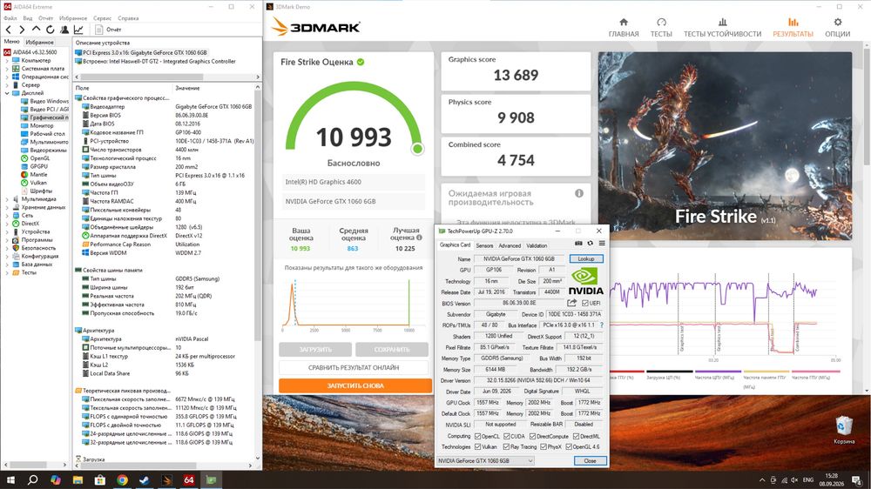Viewport: 871px width, 489px height.
Task: Toggle UEFI checkbox in GPU-Z
Action: pos(585,303)
